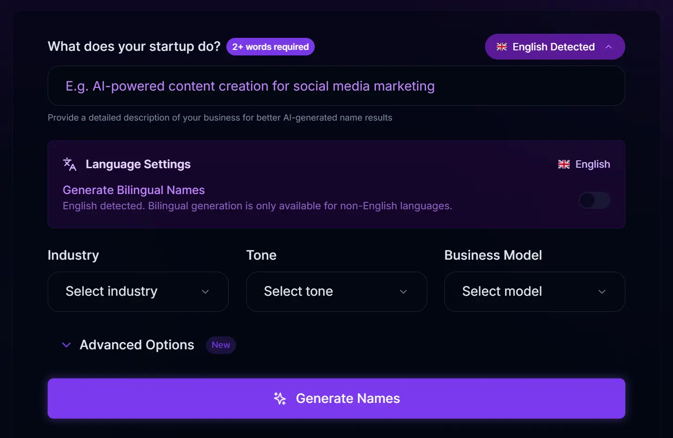Viewport: 673px width, 438px height.
Task: Enable the Generate Bilingual Names toggle
Action: coord(594,200)
